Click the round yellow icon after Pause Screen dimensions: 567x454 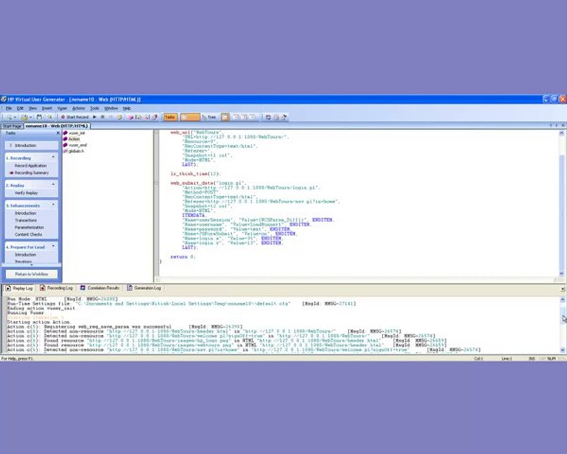click(119, 117)
